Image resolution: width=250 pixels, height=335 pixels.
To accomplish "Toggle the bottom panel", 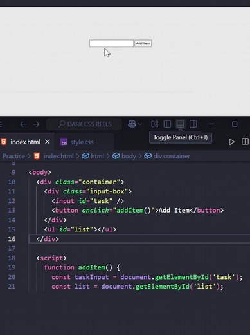I will pos(180,124).
